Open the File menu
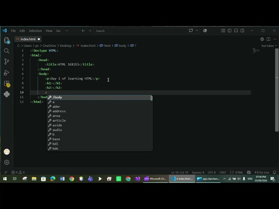This screenshot has height=209, width=279. (13, 31)
